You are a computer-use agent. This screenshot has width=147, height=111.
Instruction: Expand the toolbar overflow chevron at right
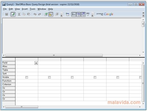tap(143, 13)
